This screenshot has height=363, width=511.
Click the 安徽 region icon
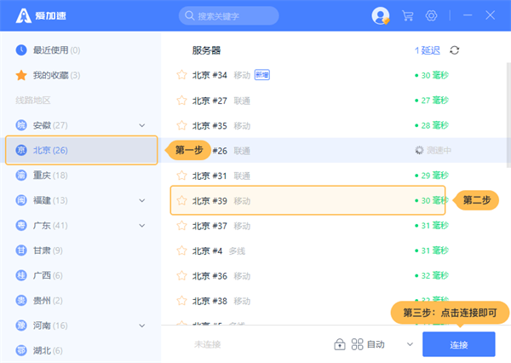(x=21, y=125)
